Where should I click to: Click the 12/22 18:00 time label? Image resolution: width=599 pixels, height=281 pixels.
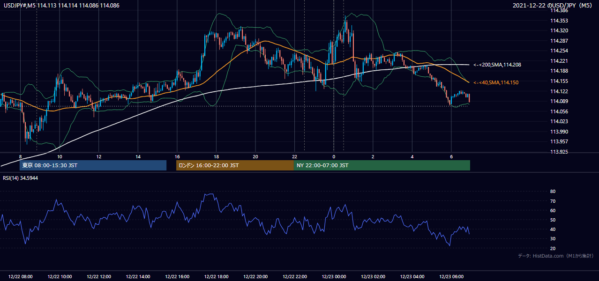click(x=216, y=277)
